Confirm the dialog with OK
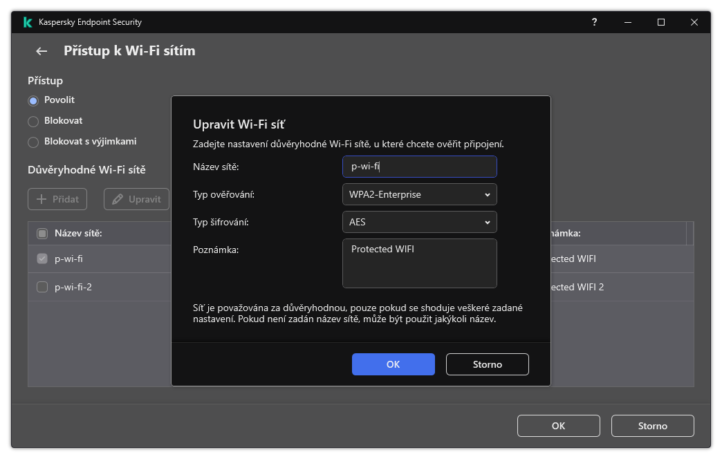Image resolution: width=722 pixels, height=459 pixels. pyautogui.click(x=393, y=364)
